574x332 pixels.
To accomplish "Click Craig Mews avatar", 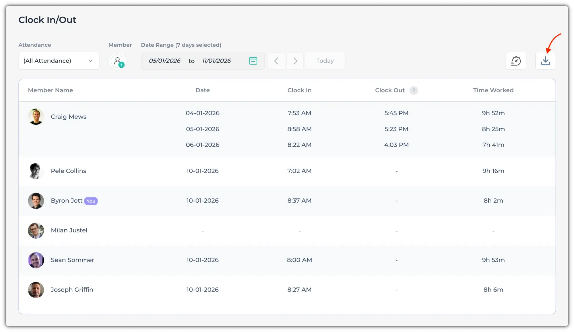I will coord(36,117).
